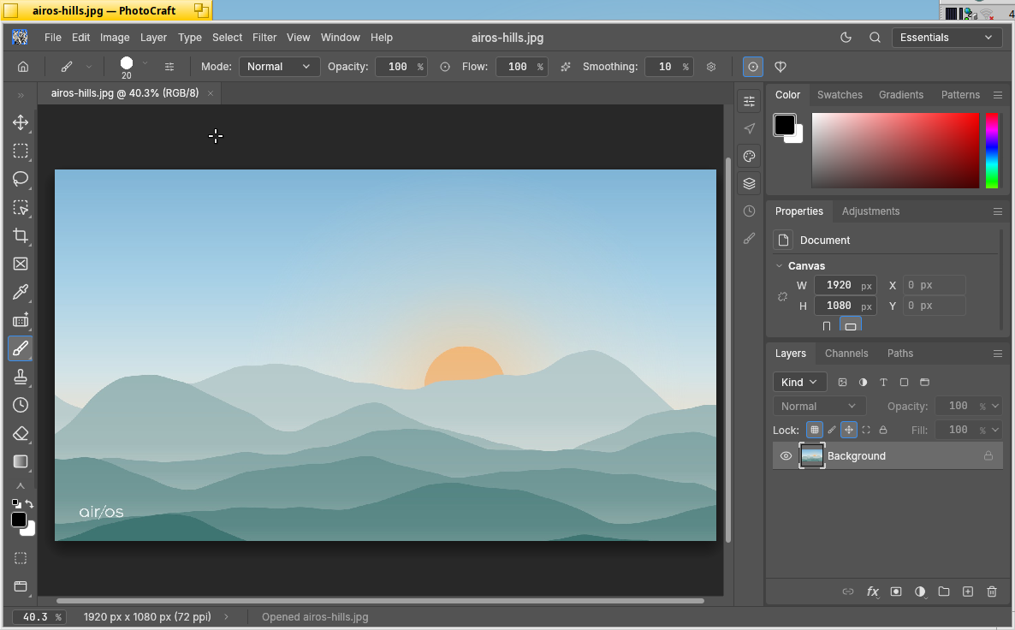Screen dimensions: 1015x630
Task: Expand the layer Opacity dropdown arrow
Action: coord(995,406)
